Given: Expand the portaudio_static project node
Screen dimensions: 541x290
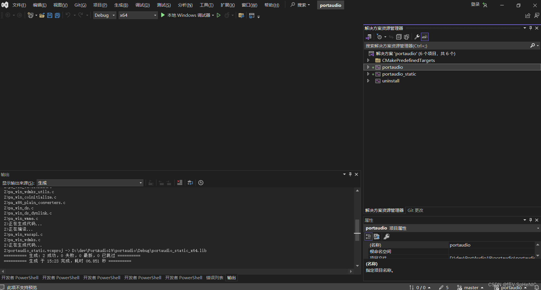Looking at the screenshot, I should coord(368,74).
